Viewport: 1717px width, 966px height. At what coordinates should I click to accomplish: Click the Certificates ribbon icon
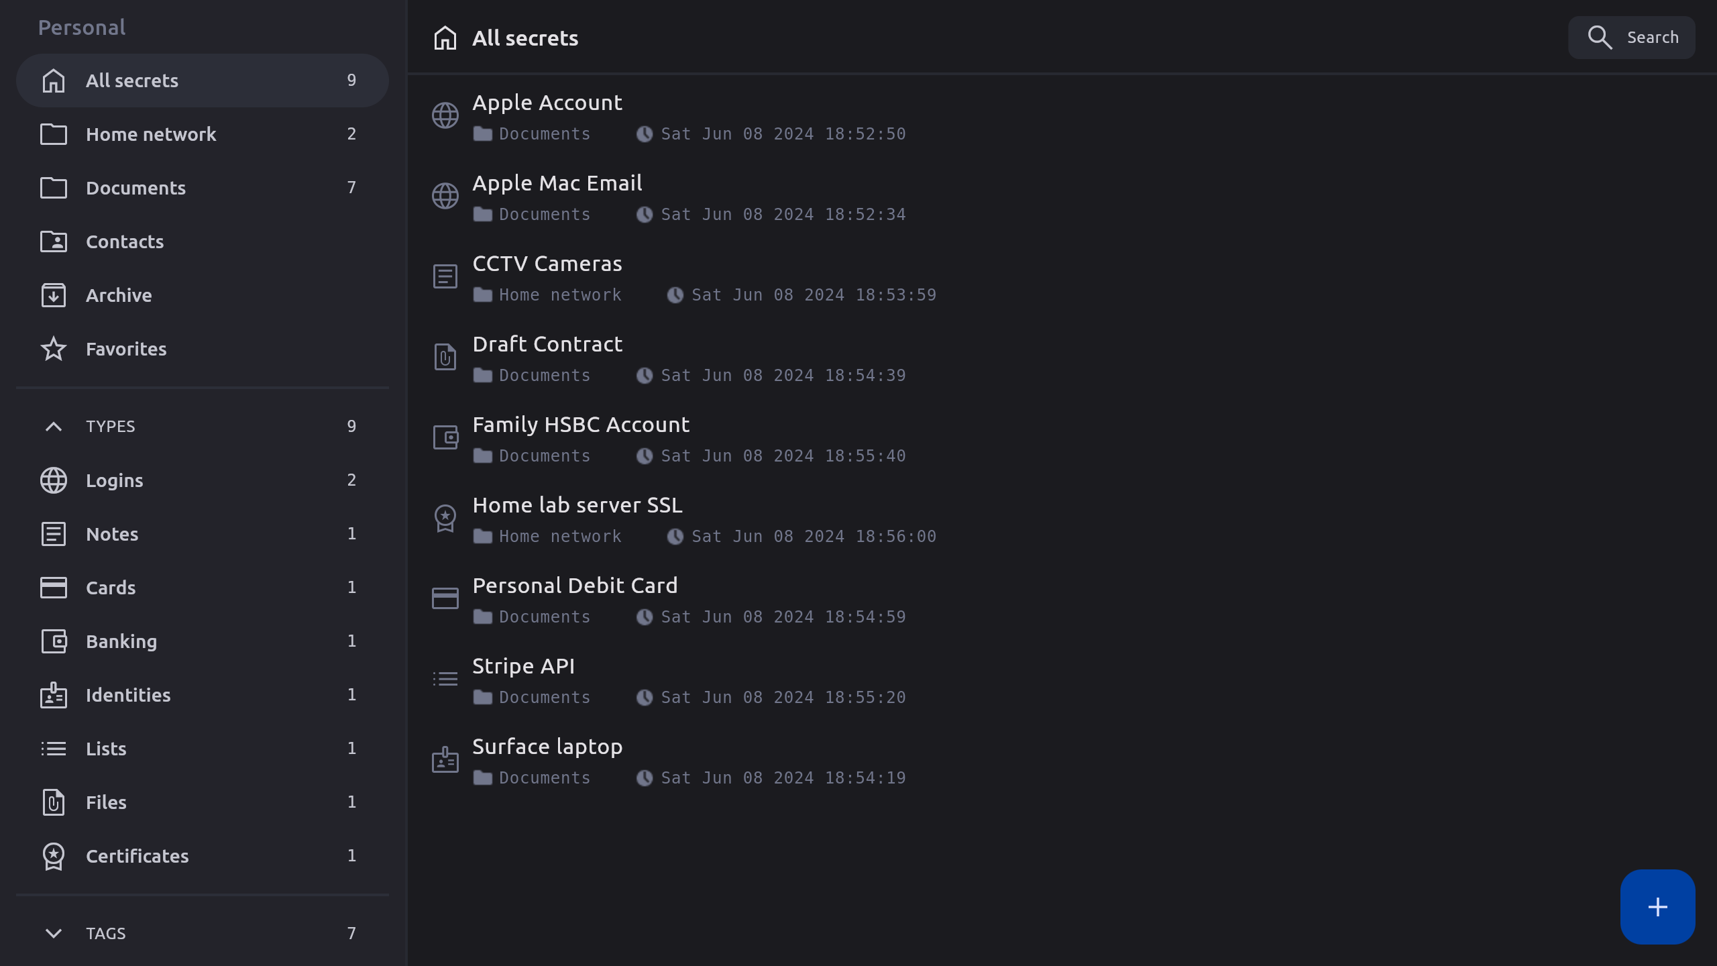54,856
